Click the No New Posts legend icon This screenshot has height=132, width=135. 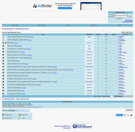point(3,115)
